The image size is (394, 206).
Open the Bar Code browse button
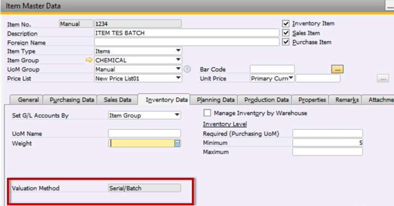click(x=337, y=69)
